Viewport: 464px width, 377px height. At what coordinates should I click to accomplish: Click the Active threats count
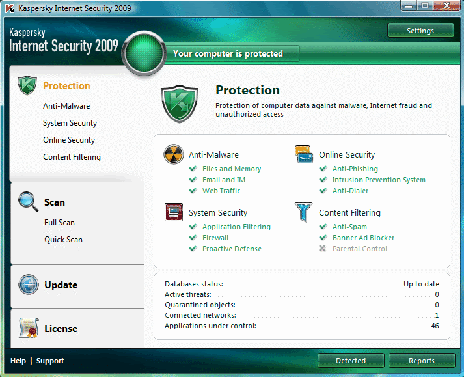point(437,294)
